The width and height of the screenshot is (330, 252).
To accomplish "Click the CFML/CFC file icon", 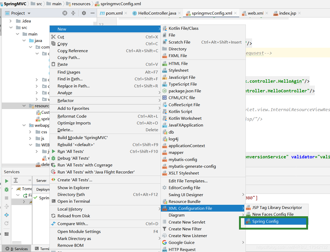I will [164, 98].
